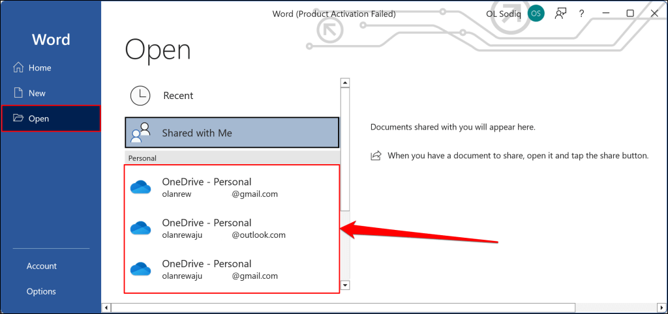Select OneDrive Personal with outlook.com account

click(x=232, y=229)
